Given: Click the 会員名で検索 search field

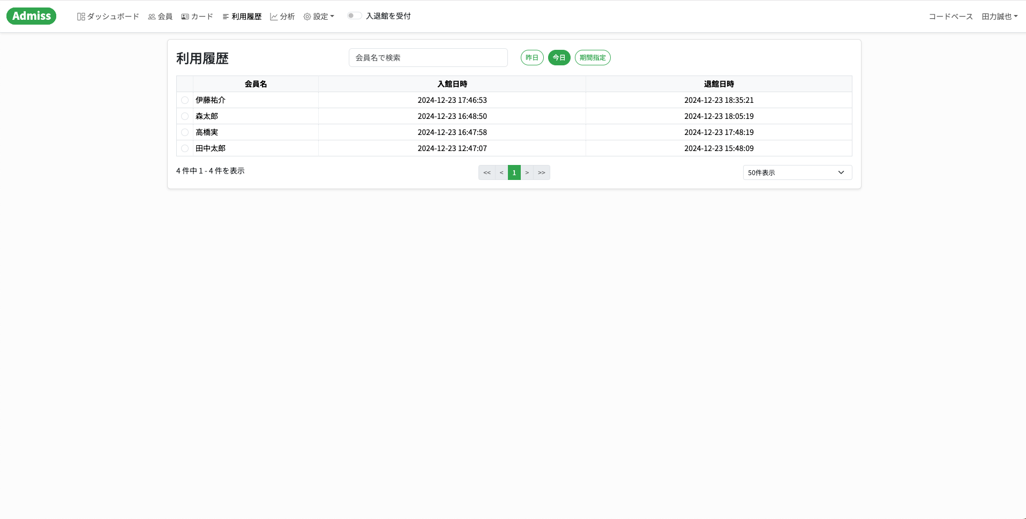Looking at the screenshot, I should [428, 58].
